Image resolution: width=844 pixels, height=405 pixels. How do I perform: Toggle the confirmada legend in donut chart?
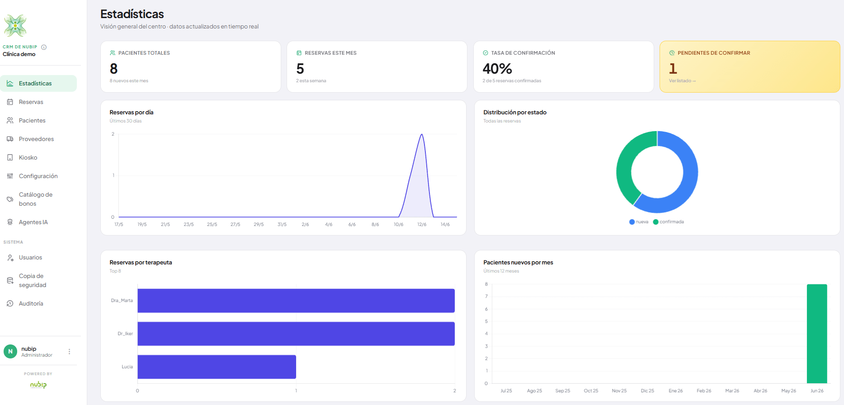(x=669, y=222)
